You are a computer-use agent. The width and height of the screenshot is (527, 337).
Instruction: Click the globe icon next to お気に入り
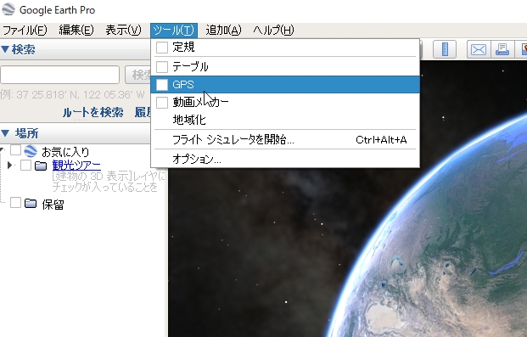(31, 151)
